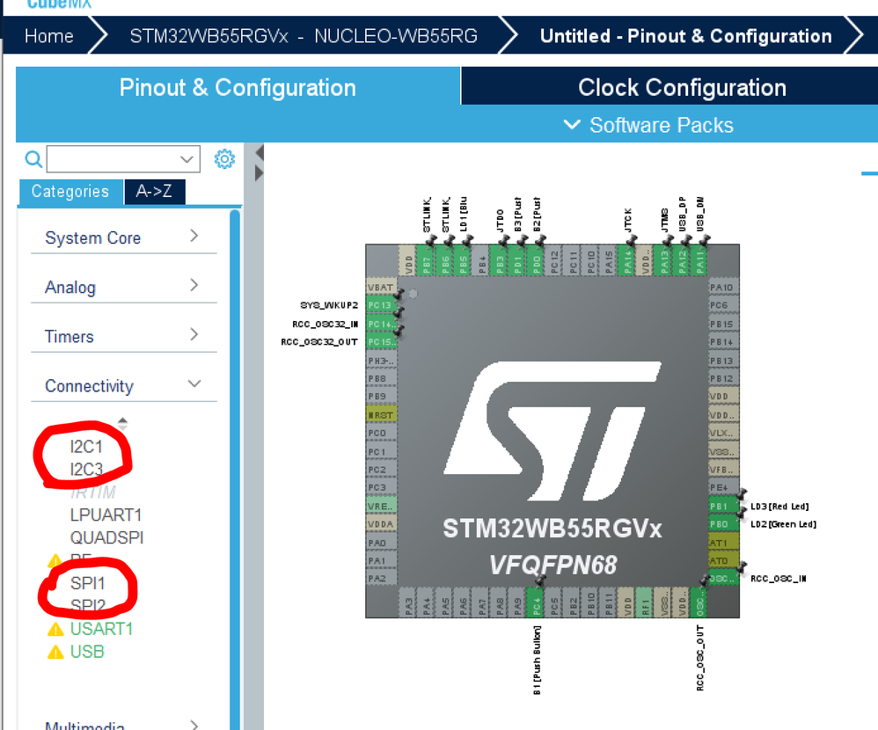
Task: Select LPUART1 peripheral
Action: 106,515
